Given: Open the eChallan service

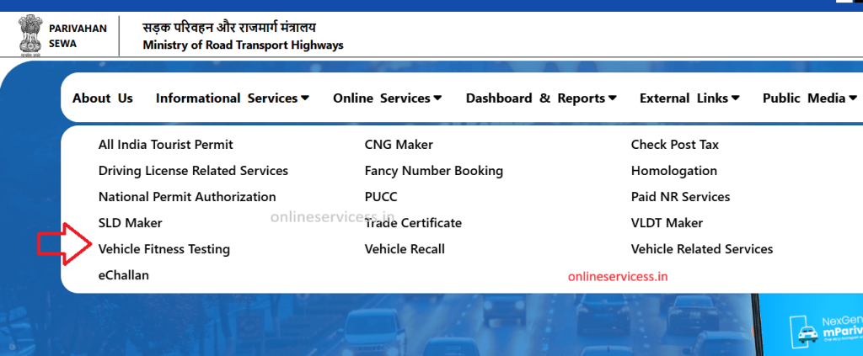Looking at the screenshot, I should coord(123,275).
